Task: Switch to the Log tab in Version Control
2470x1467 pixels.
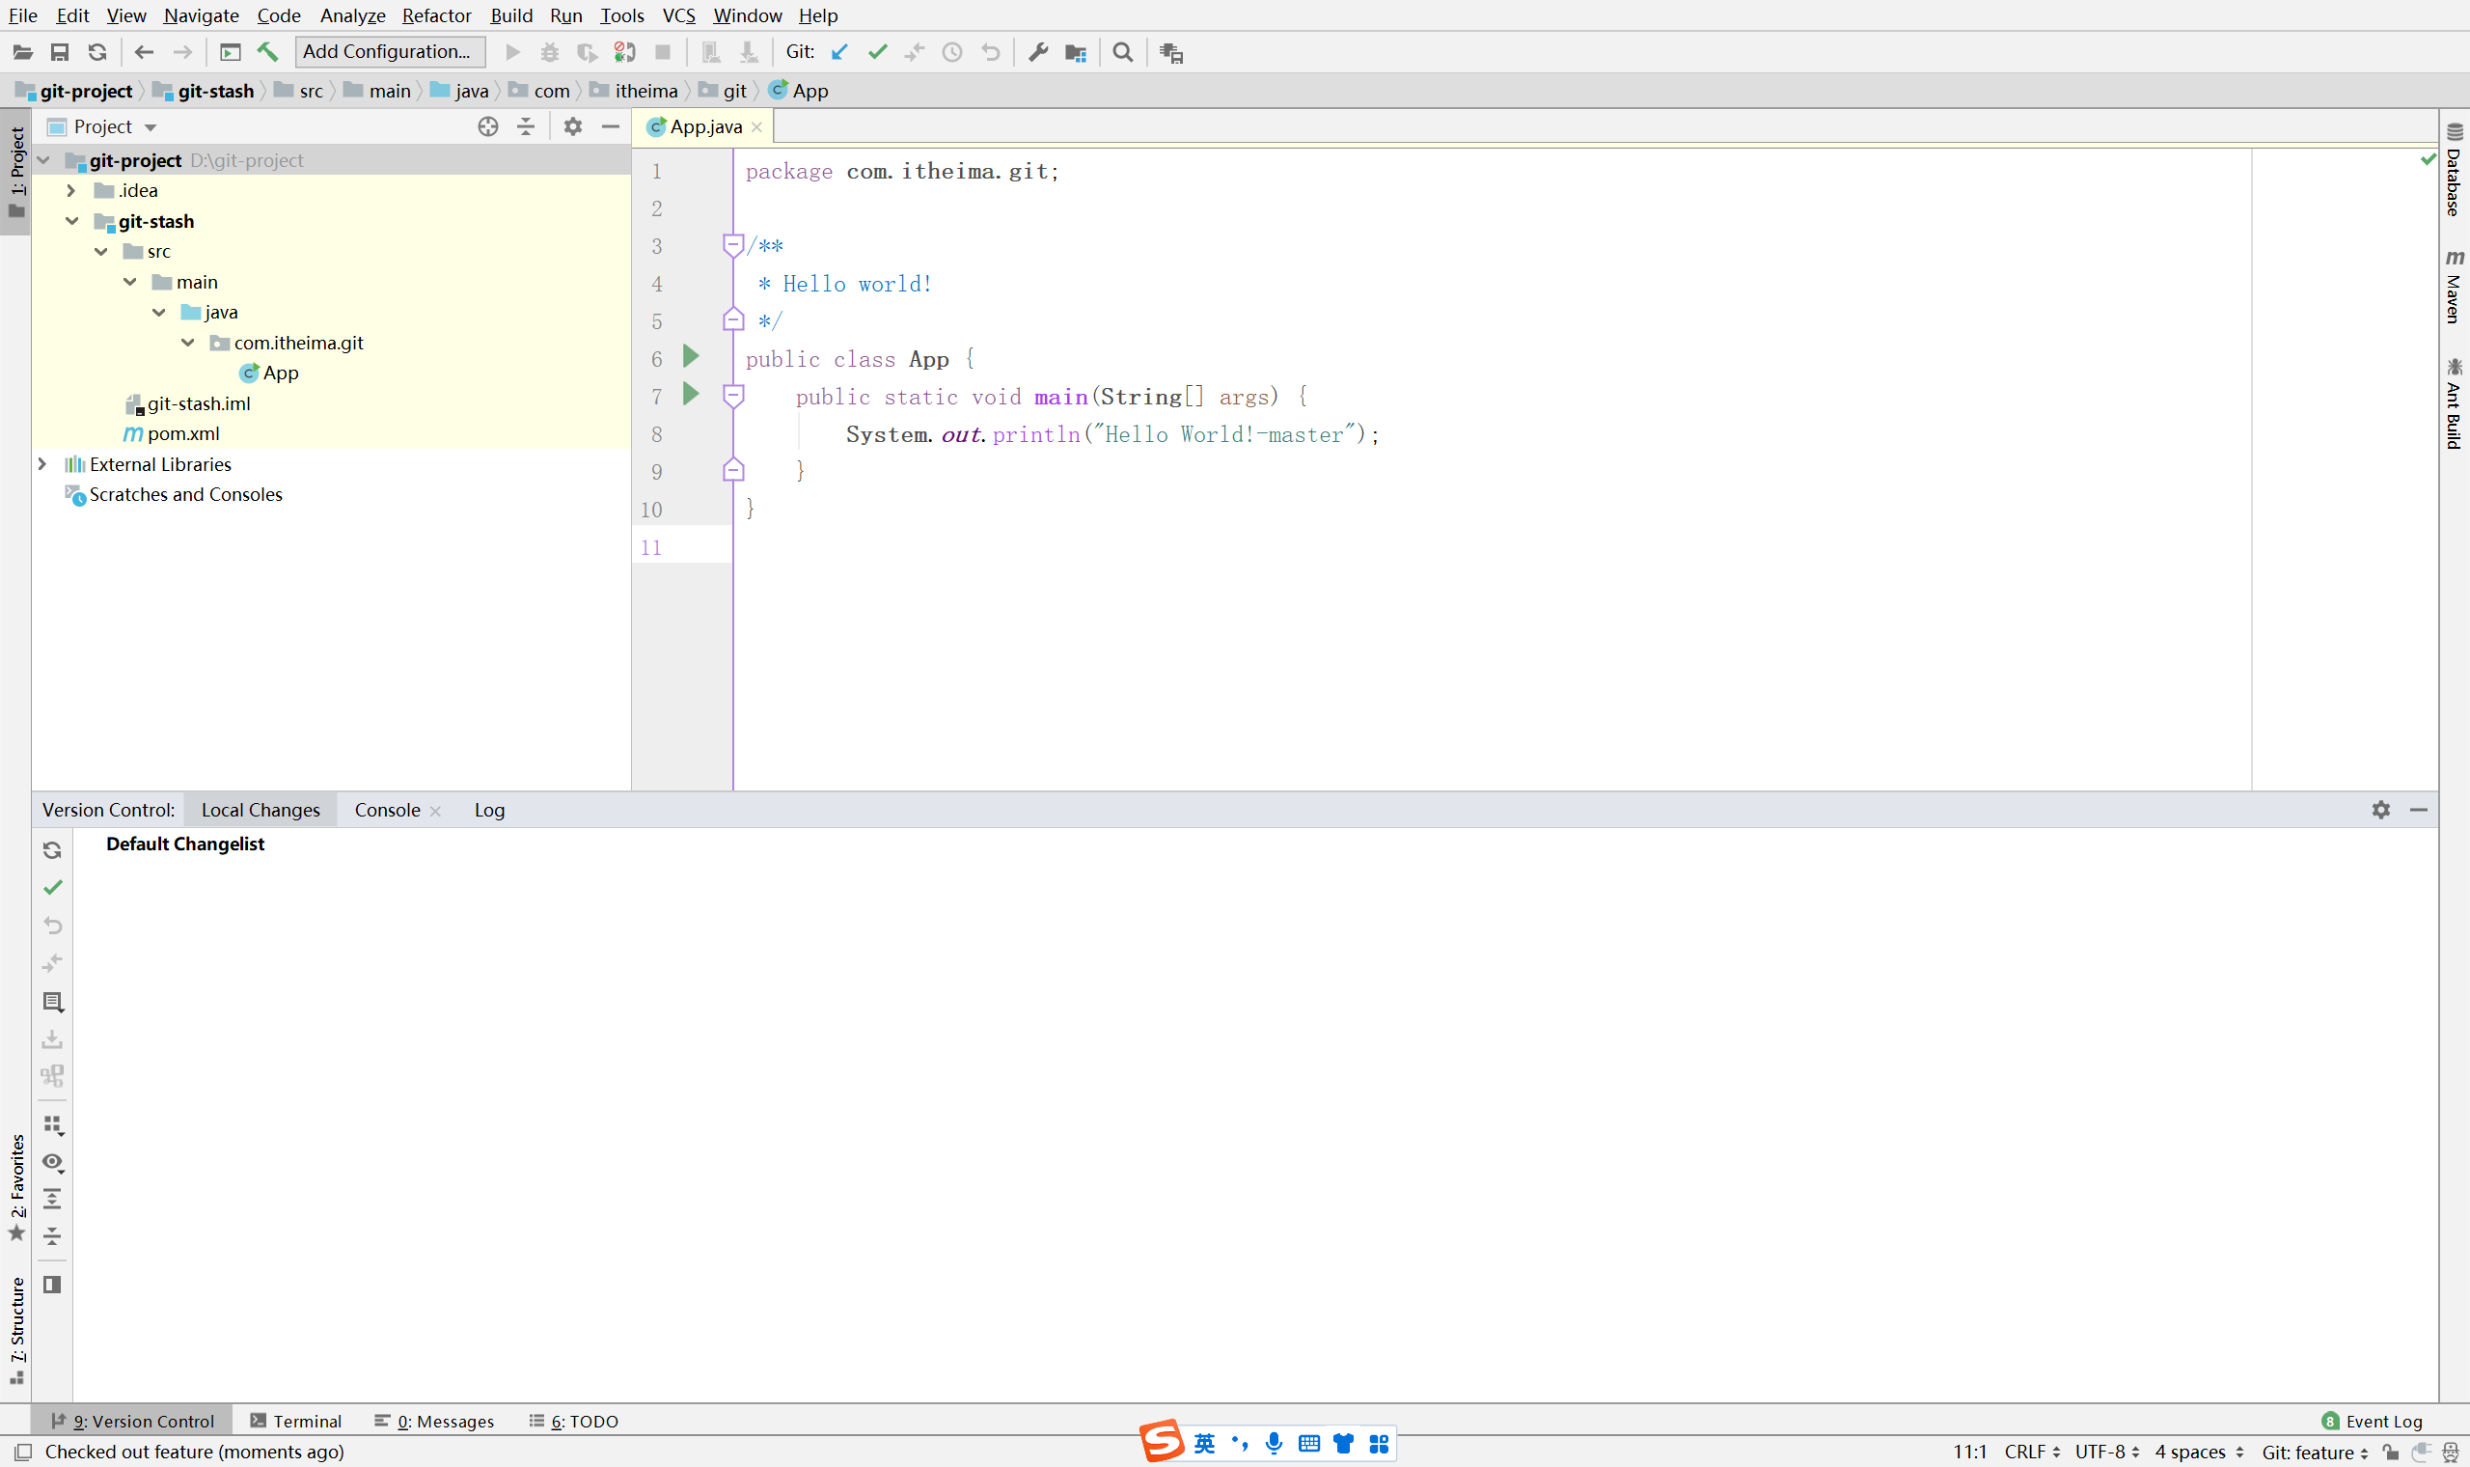Action: pyautogui.click(x=489, y=809)
